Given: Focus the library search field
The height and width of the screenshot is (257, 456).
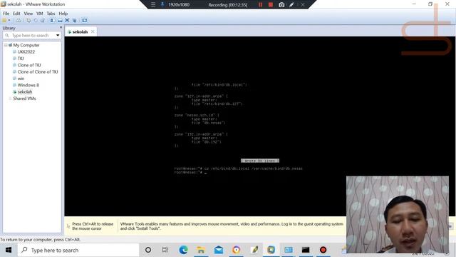Looking at the screenshot, I should [30, 35].
